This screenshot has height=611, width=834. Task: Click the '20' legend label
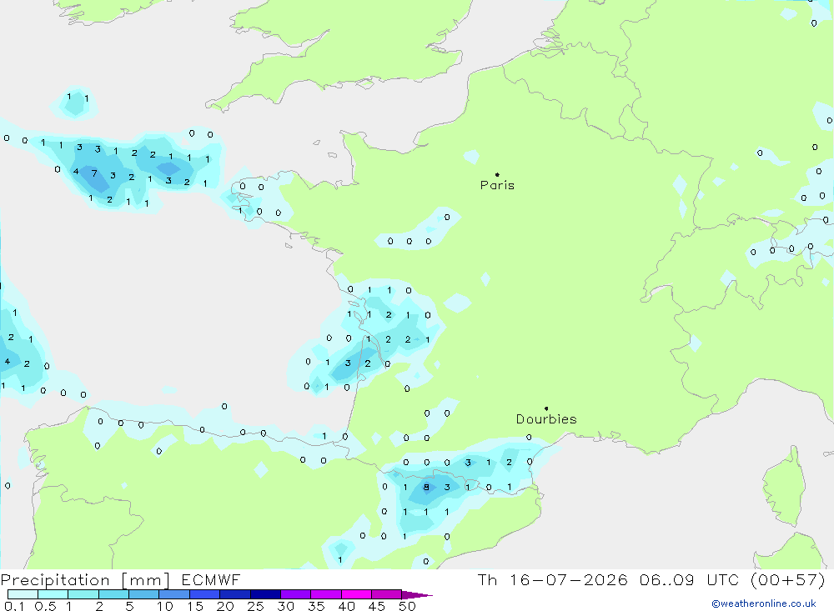(x=225, y=606)
